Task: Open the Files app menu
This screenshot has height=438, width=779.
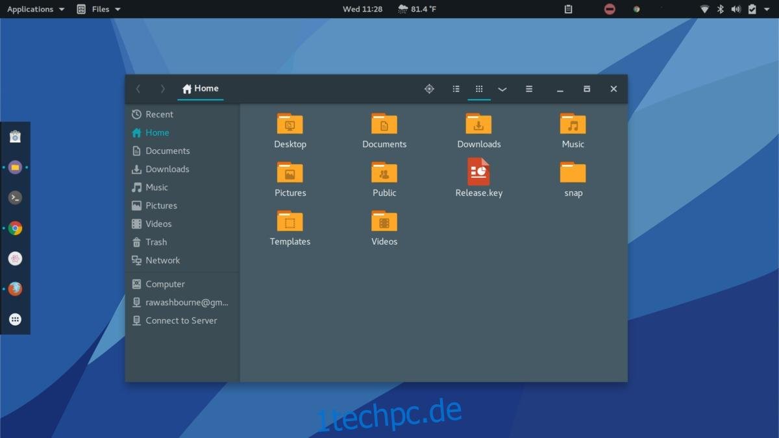Action: 99,9
